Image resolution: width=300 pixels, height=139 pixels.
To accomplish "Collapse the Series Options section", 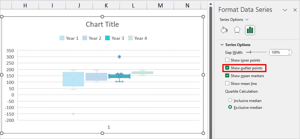I will (x=222, y=44).
